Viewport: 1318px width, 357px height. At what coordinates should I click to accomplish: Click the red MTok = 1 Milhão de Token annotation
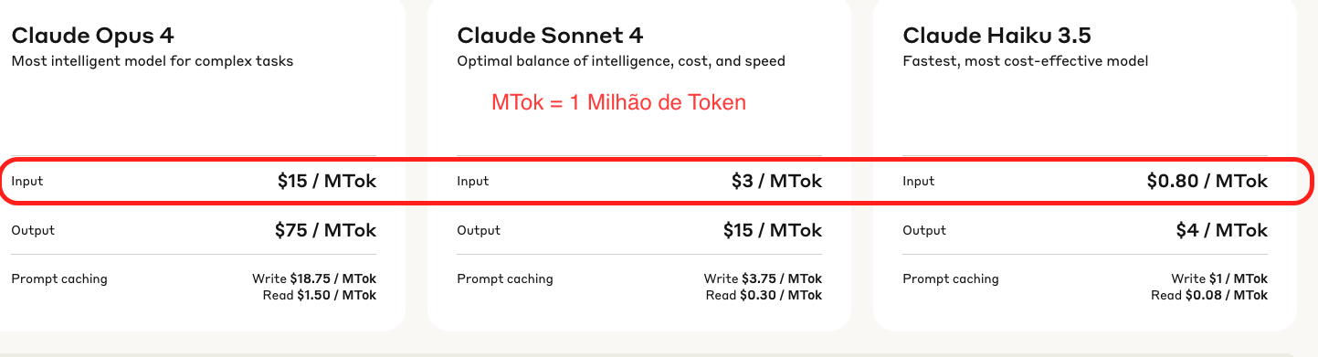pyautogui.click(x=619, y=102)
